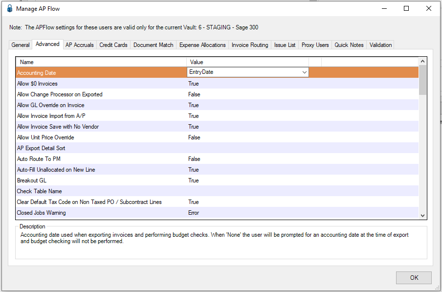Select the 'Allow Change Processor on Exported' row
This screenshot has width=442, height=292.
click(218, 94)
